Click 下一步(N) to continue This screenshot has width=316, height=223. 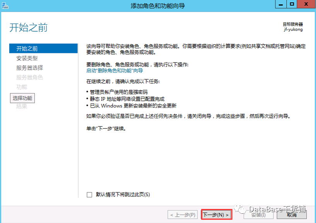(x=217, y=214)
